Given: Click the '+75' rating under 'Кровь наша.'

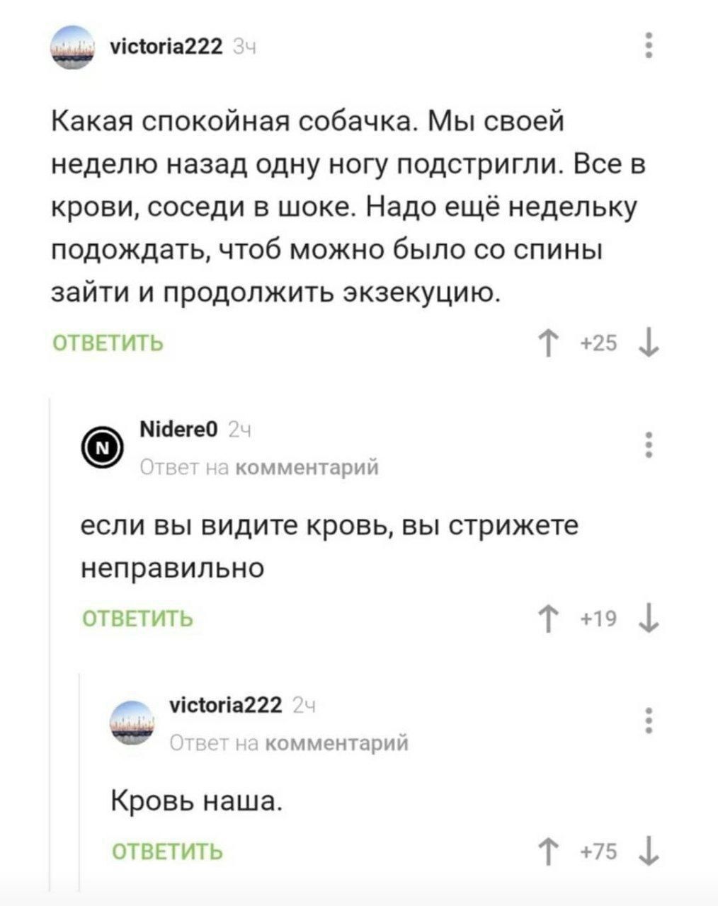Looking at the screenshot, I should pyautogui.click(x=599, y=853).
